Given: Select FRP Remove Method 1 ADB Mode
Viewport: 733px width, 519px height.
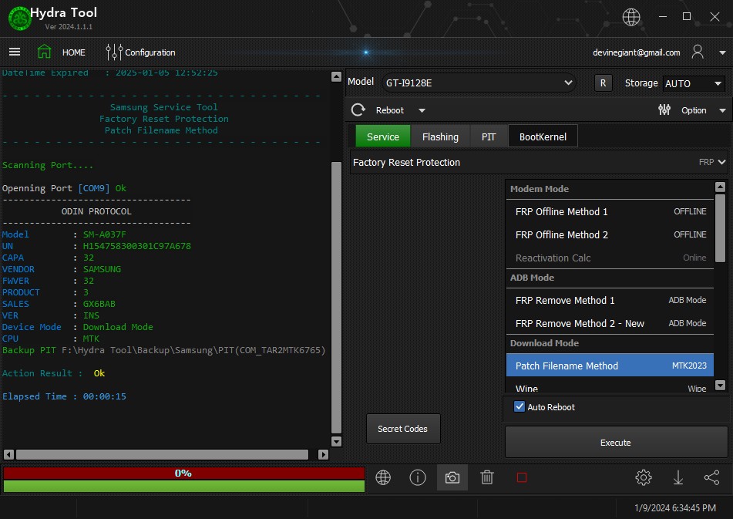Looking at the screenshot, I should [x=610, y=300].
